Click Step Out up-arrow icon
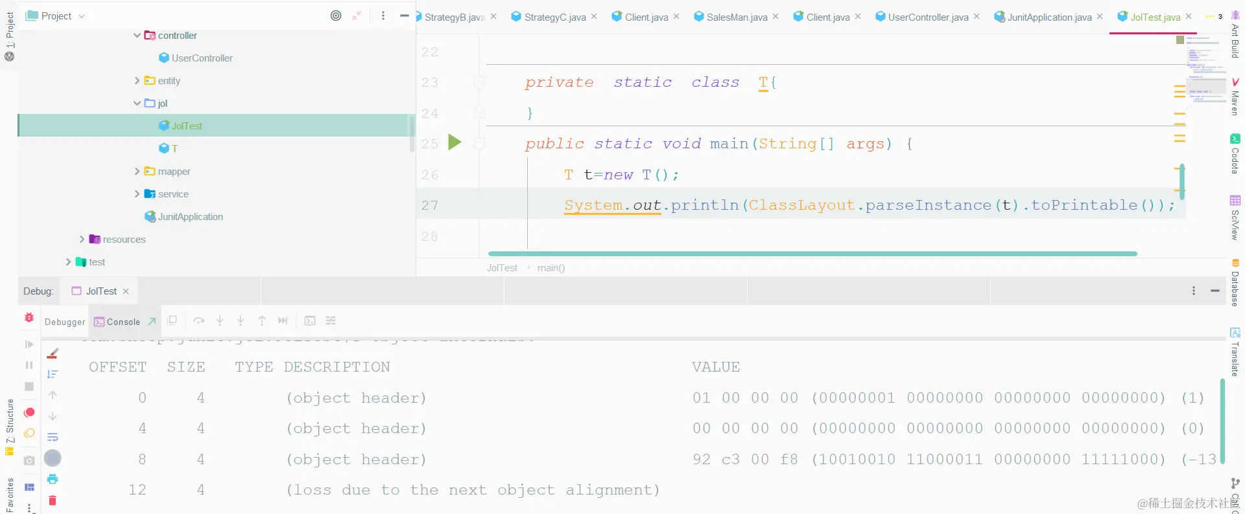Image resolution: width=1245 pixels, height=514 pixels. 262,320
